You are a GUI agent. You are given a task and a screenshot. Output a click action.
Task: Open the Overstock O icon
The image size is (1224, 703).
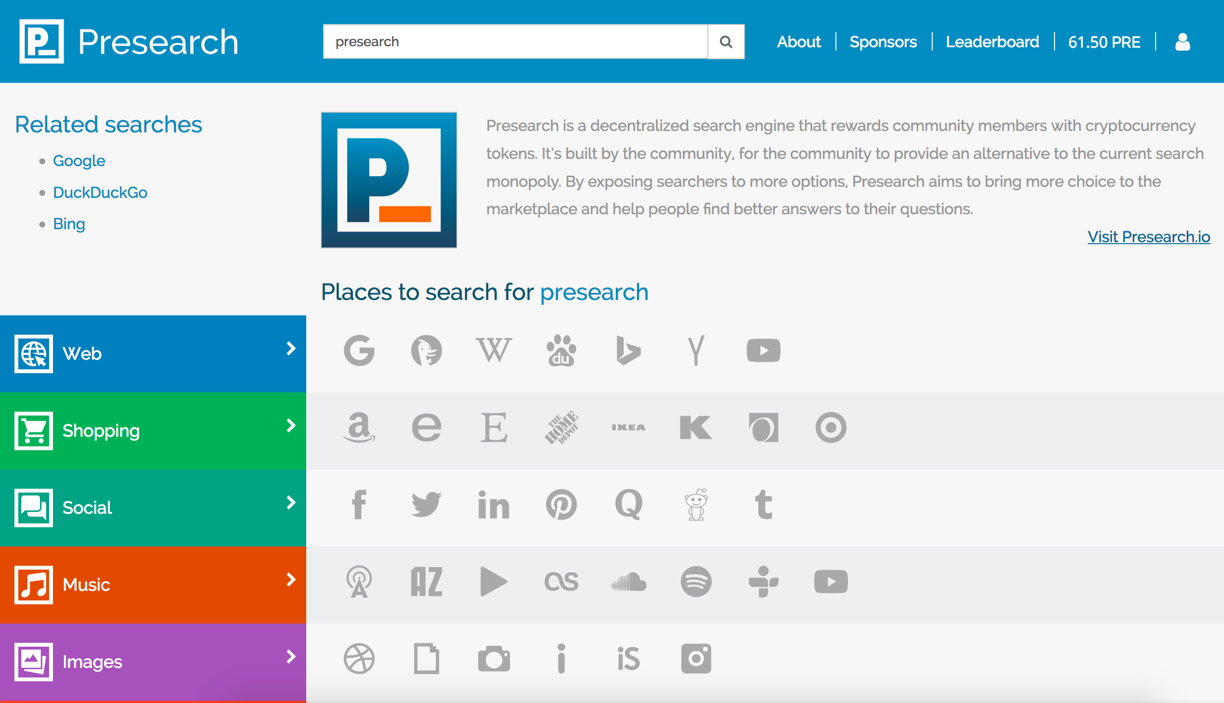(x=763, y=428)
